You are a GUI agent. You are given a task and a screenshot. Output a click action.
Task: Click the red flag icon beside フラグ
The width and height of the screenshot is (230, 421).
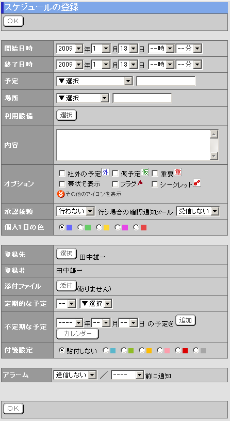coord(140,184)
